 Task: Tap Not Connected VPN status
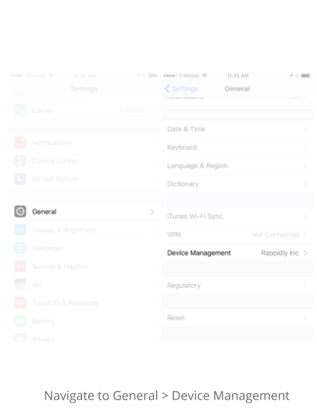tap(275, 235)
